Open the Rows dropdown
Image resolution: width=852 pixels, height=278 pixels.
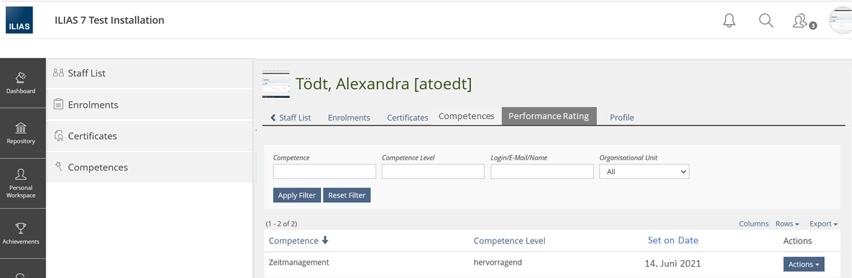[x=787, y=224]
